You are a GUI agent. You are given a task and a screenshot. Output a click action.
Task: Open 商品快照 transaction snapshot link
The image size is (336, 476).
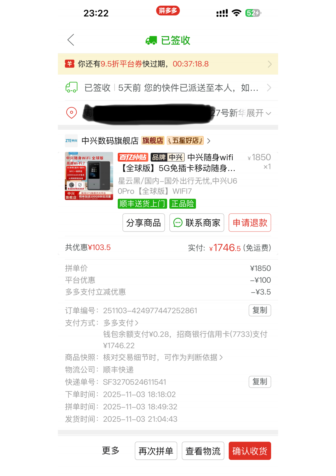coord(163,357)
